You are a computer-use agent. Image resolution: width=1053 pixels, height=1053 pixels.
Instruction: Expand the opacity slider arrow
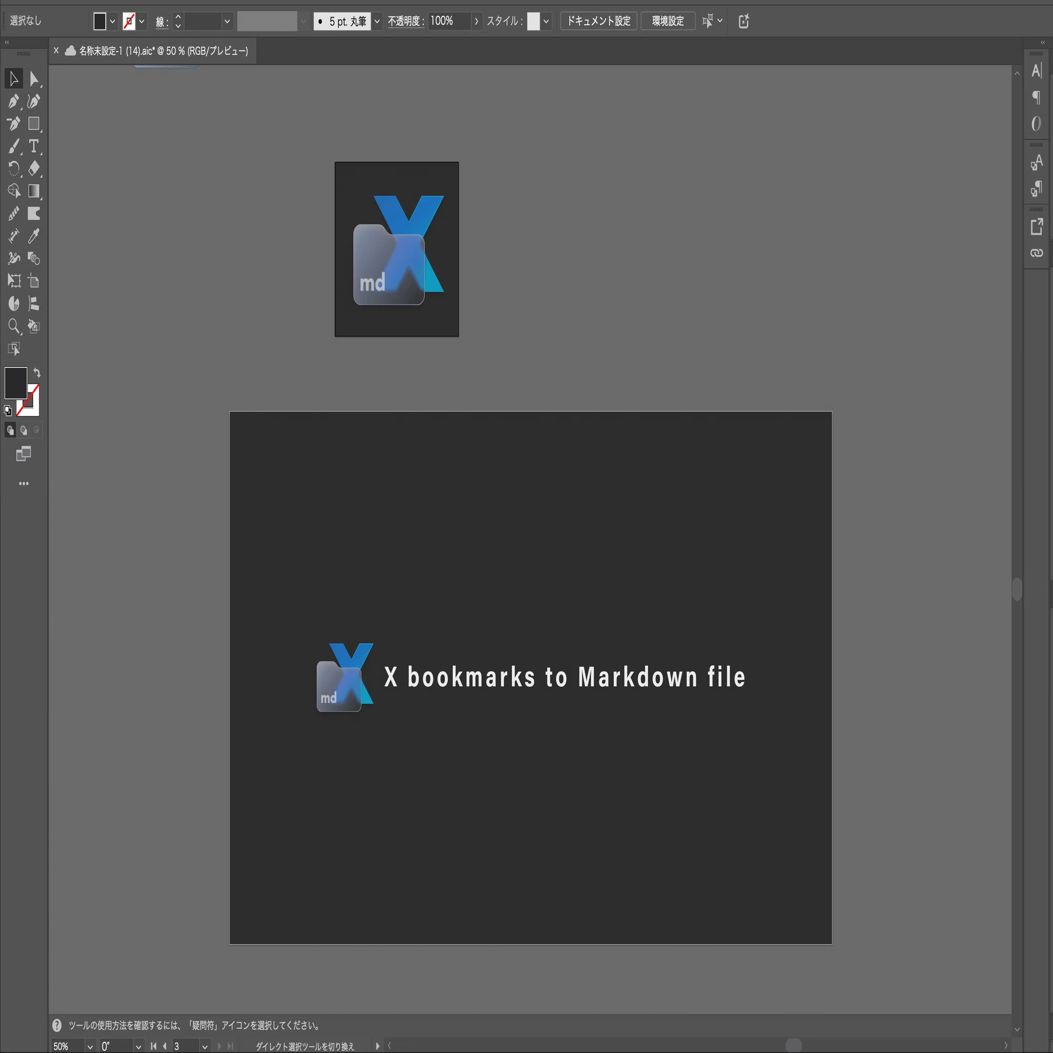click(476, 21)
